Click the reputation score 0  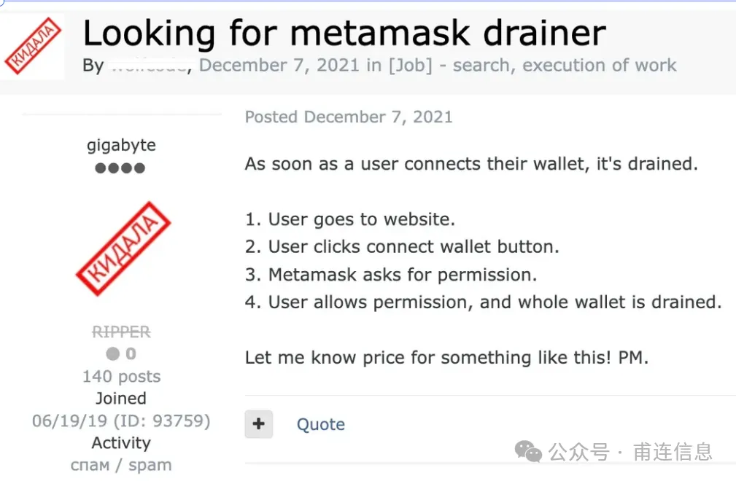coord(131,354)
